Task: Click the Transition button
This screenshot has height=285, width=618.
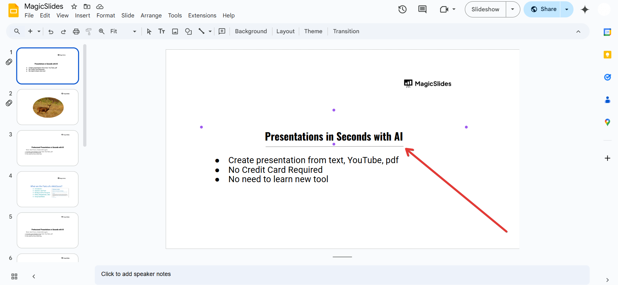Action: coord(346,31)
